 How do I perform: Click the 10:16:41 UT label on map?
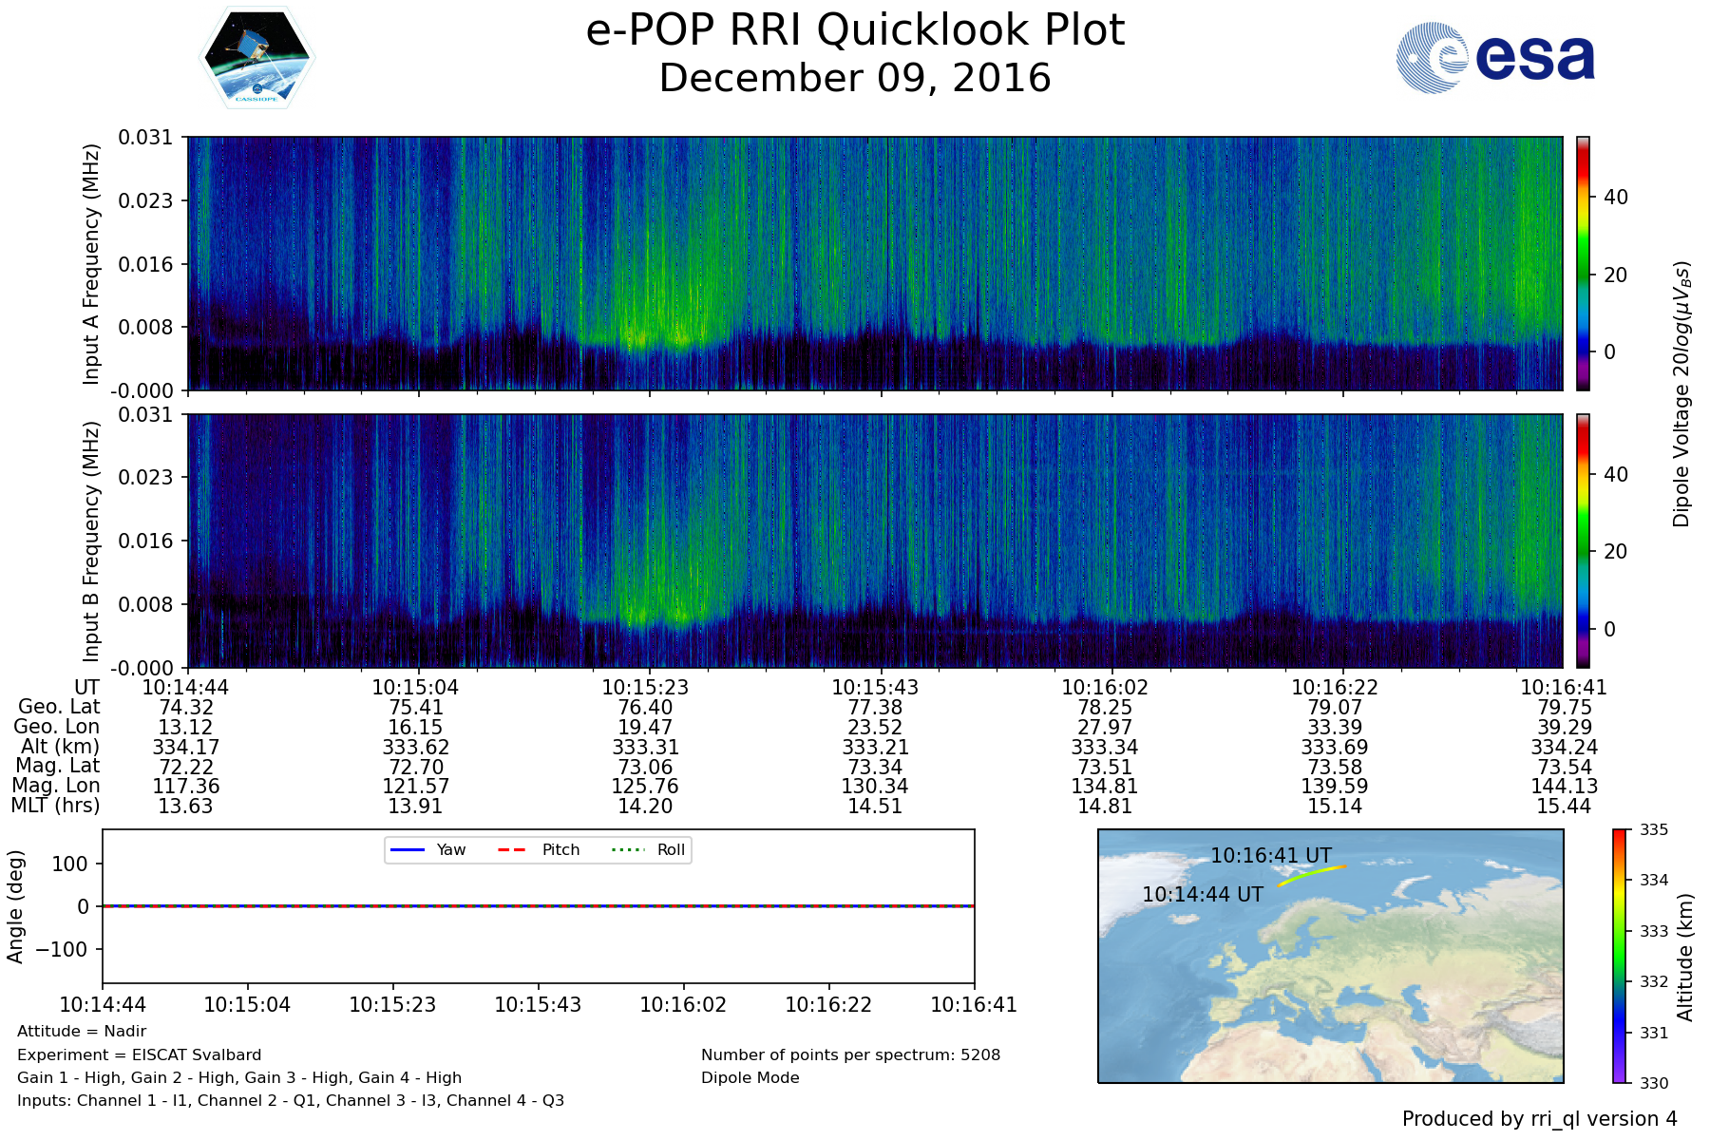click(1270, 856)
